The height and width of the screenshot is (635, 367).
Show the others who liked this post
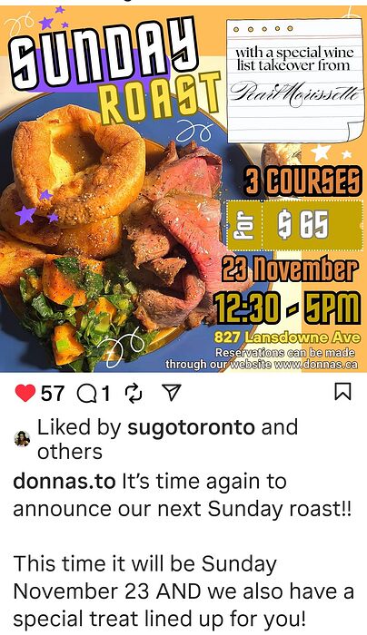[x=70, y=452]
